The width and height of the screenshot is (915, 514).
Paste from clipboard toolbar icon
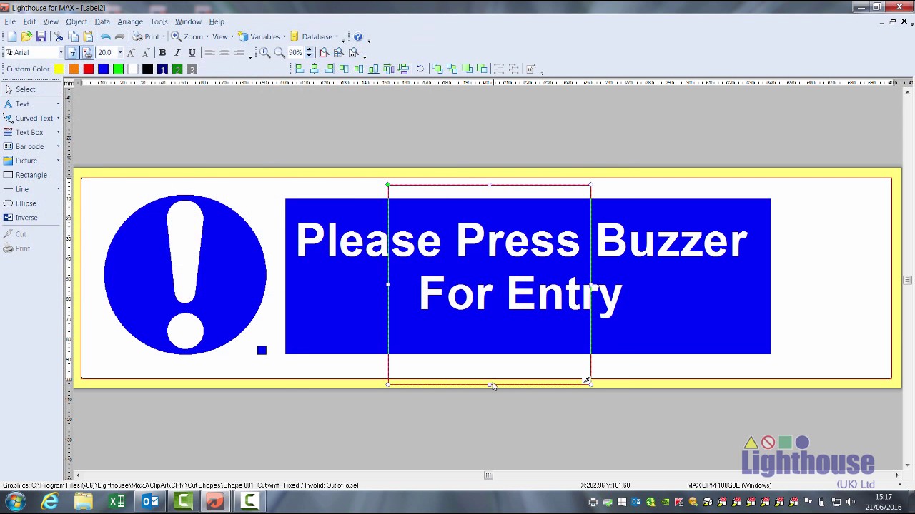coord(87,36)
